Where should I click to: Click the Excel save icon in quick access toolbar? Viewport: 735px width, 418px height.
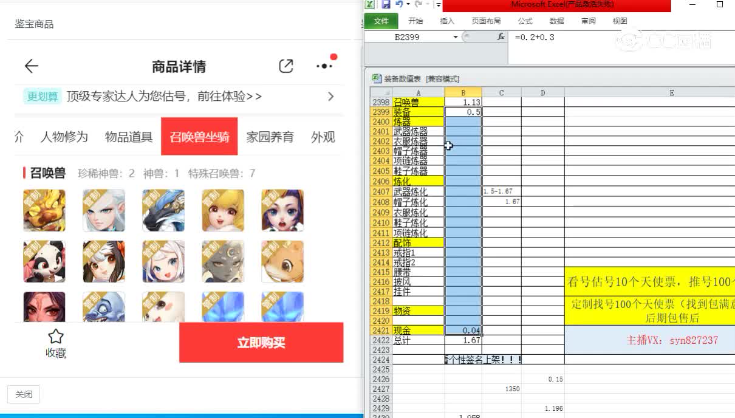[386, 5]
